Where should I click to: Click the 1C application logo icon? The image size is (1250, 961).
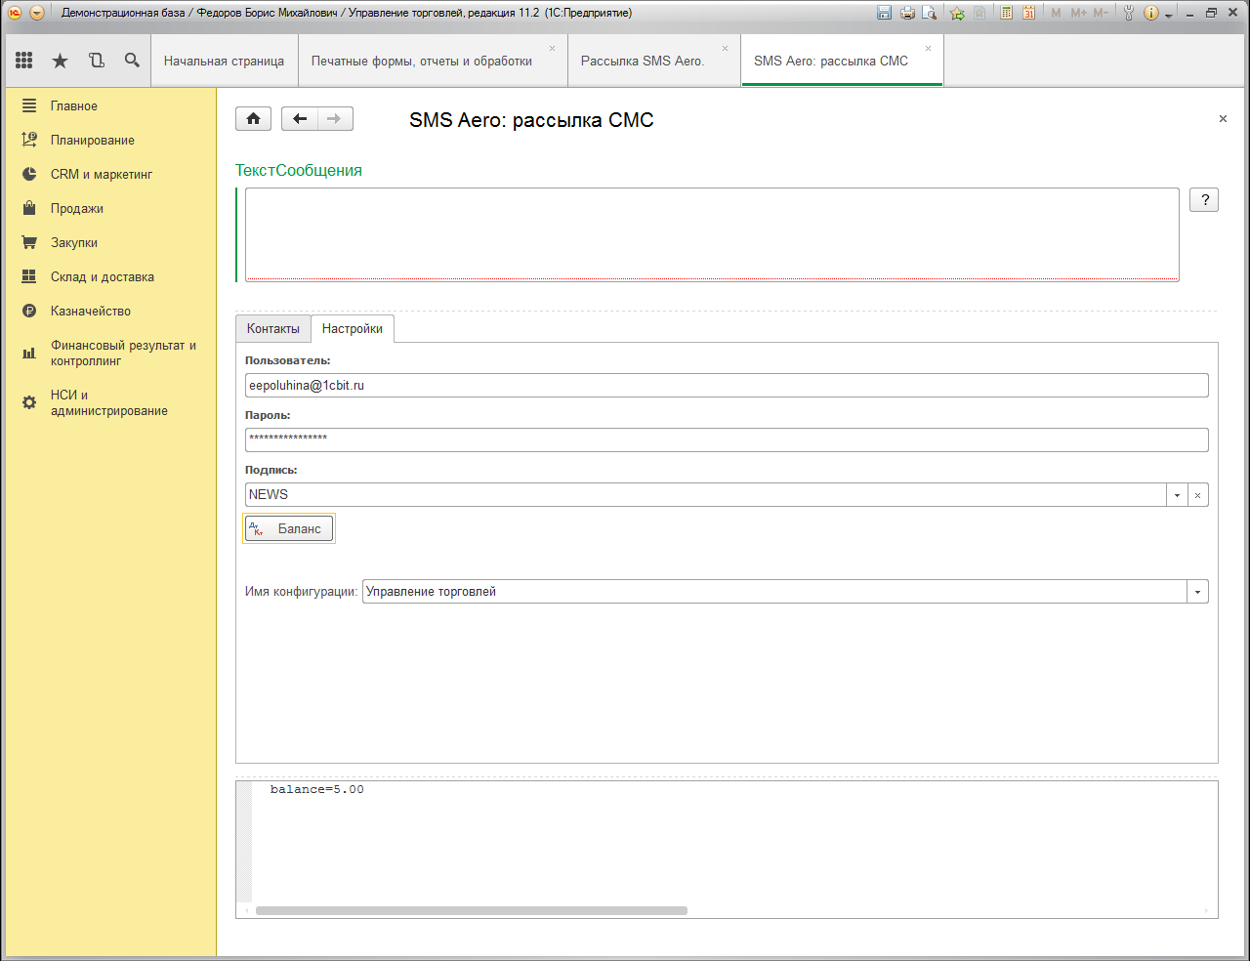[15, 13]
